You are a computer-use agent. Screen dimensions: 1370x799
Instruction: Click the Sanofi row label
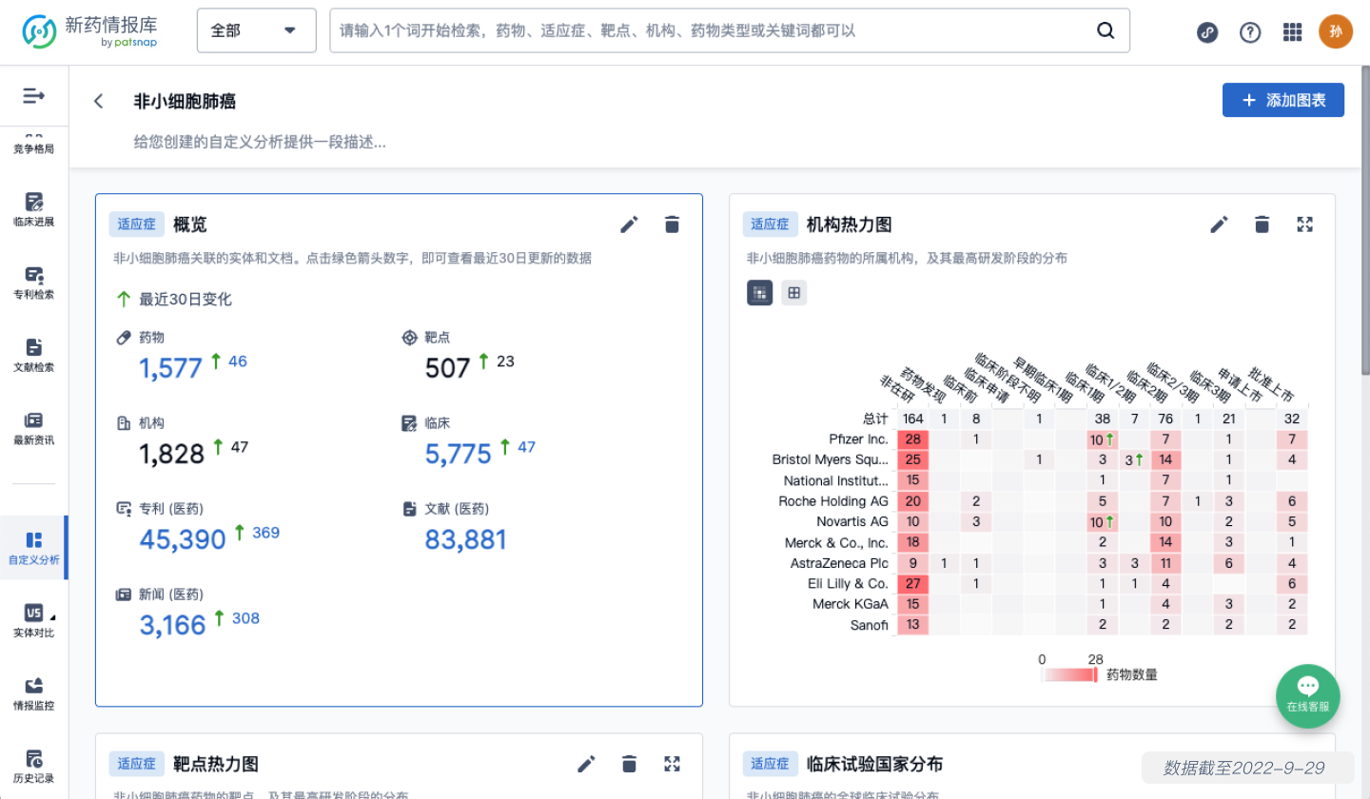coord(870,625)
